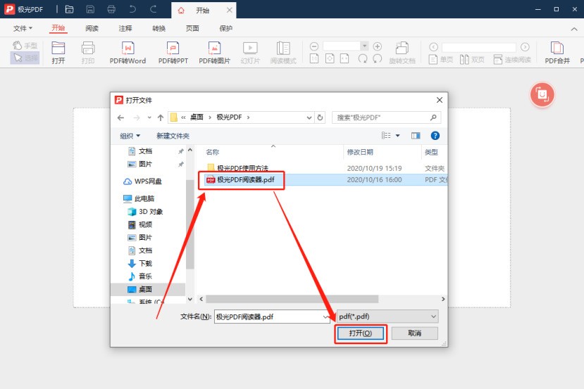This screenshot has width=584, height=389.
Task: Switch to the 页面 ribbon tab
Action: [192, 28]
